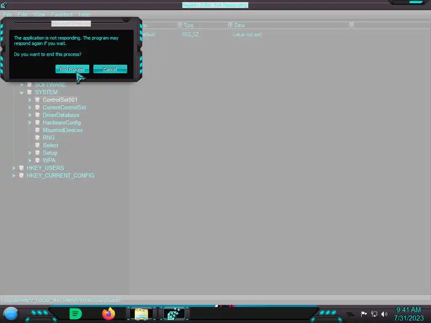Click the ControlSet001 folder icon
The height and width of the screenshot is (323, 431).
click(37, 100)
